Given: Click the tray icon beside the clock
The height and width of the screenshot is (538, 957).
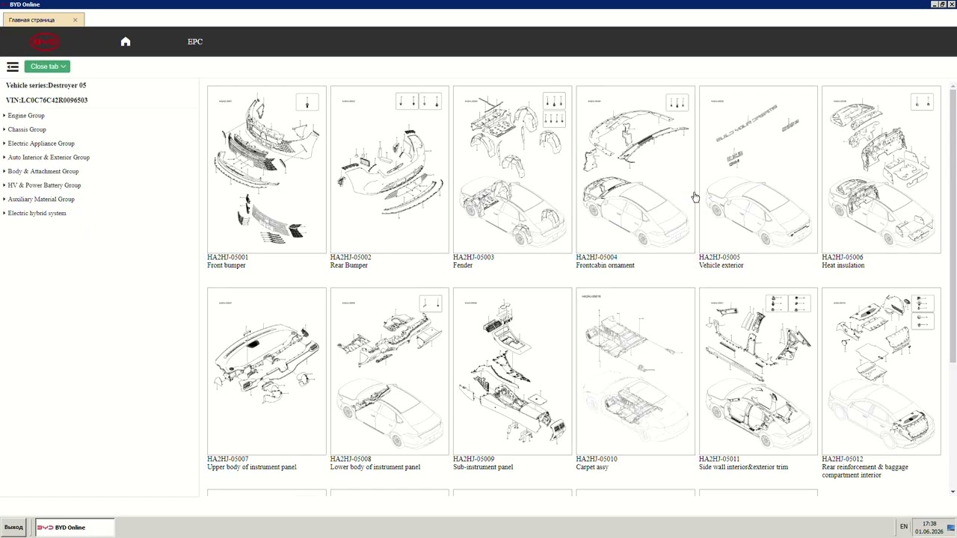Looking at the screenshot, I should click(951, 528).
